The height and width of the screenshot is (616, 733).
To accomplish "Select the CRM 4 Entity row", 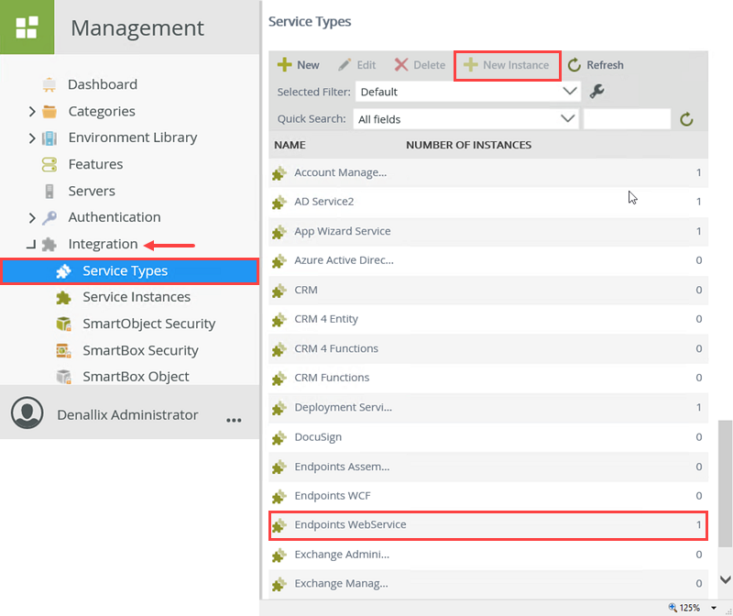I will click(x=488, y=320).
